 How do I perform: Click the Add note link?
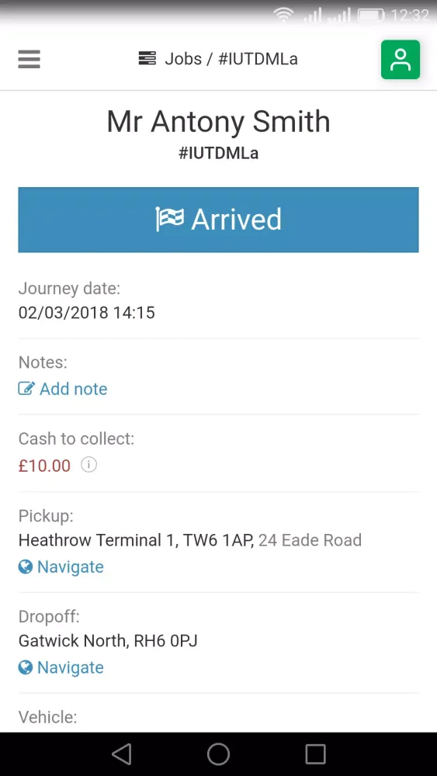(73, 389)
